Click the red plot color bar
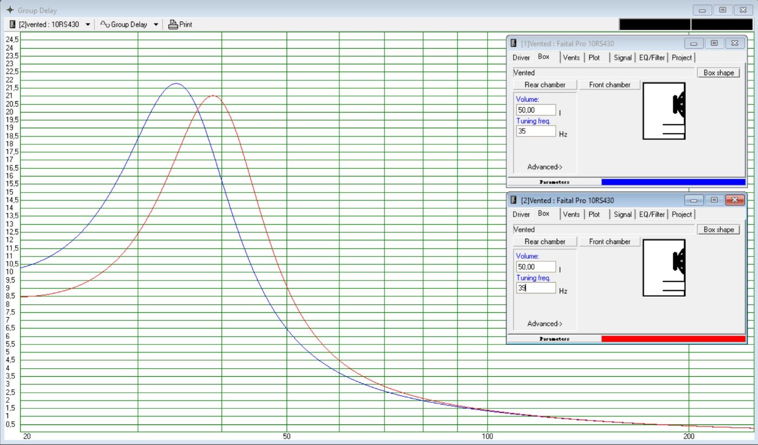Screen dimensions: 758x445 673,339
